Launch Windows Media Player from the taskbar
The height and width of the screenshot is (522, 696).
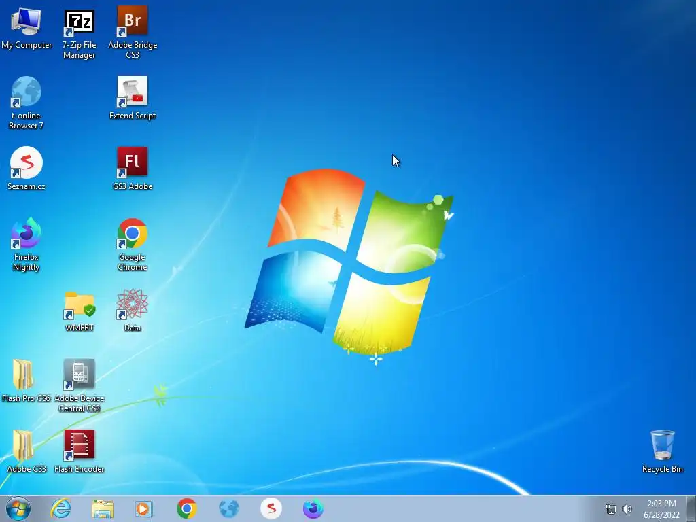point(144,508)
